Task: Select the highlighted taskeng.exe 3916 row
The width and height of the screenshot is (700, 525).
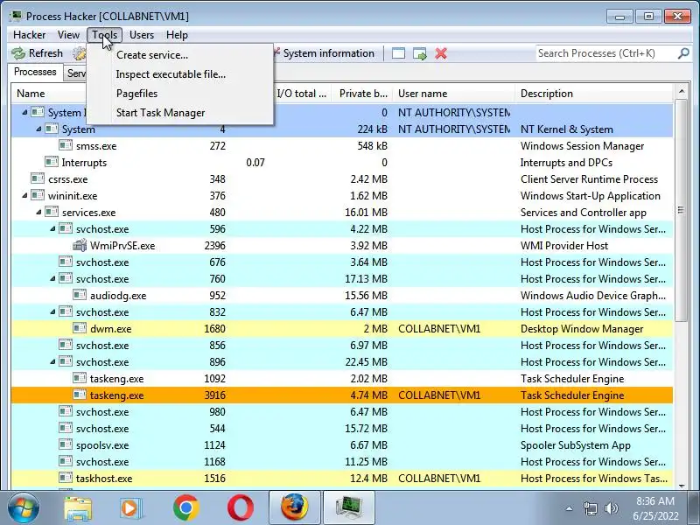Action: (342, 395)
